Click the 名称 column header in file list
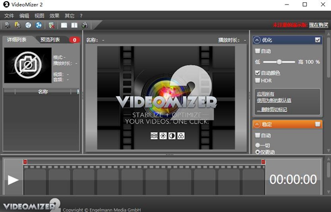This screenshot has width=331, height=212. tap(43, 92)
